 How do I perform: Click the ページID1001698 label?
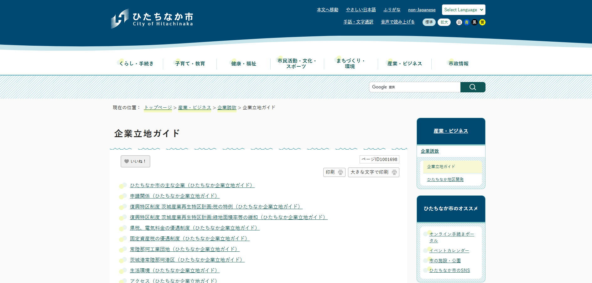(379, 159)
